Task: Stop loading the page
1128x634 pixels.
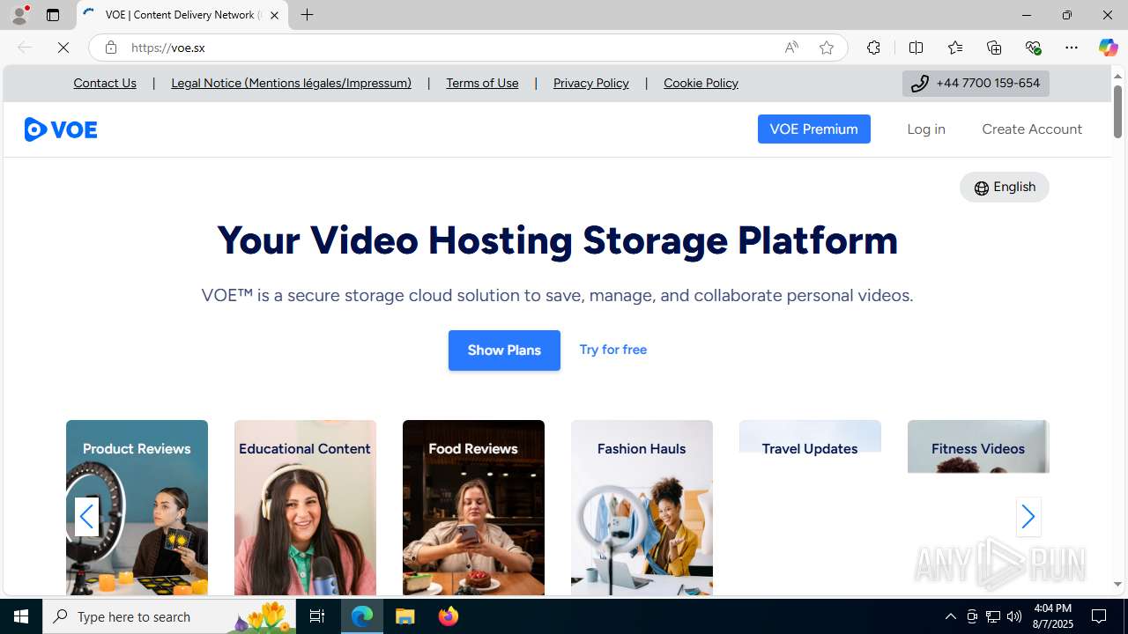Action: (x=63, y=48)
